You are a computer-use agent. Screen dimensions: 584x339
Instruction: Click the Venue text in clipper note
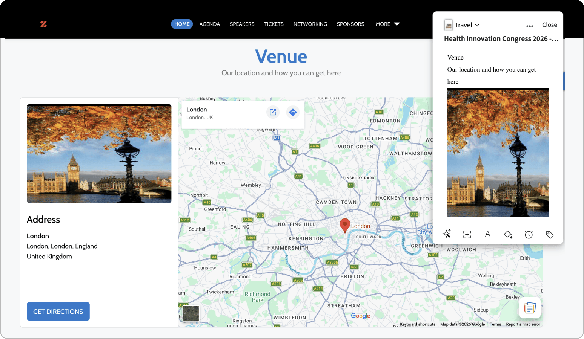click(x=455, y=58)
